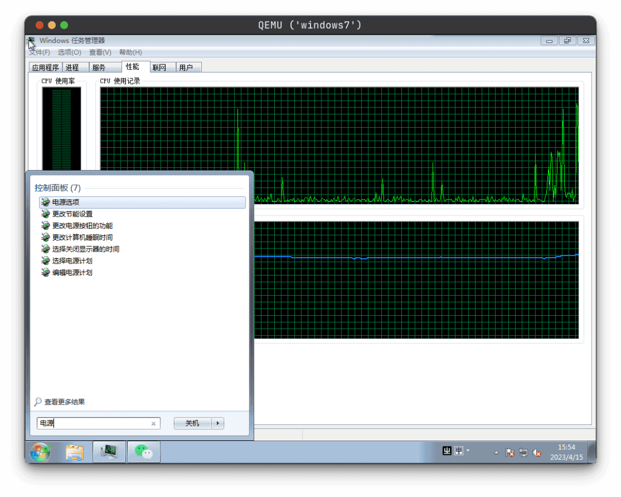Screen dimensions: 621x497
Task: Expand shutdown options arrow
Action: click(218, 423)
